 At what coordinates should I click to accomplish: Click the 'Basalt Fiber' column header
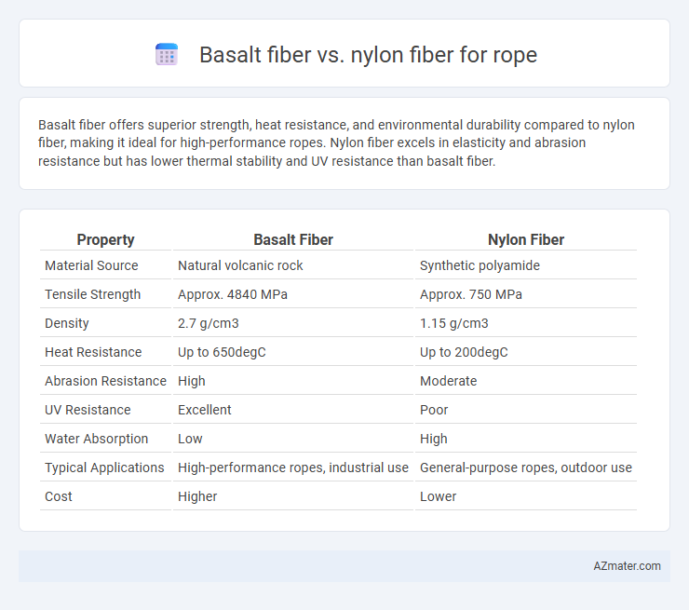tap(293, 239)
